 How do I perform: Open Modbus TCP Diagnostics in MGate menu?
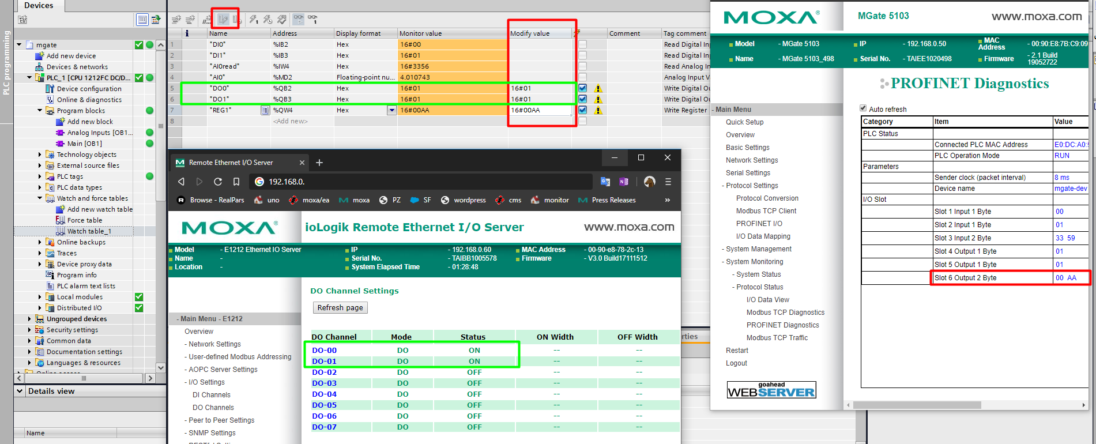(785, 312)
